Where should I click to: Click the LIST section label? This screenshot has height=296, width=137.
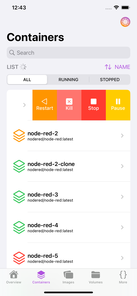tap(12, 67)
